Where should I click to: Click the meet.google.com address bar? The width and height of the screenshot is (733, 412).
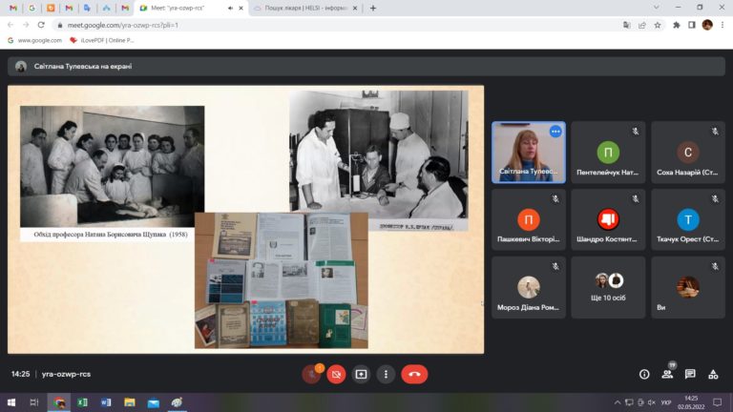coord(286,25)
